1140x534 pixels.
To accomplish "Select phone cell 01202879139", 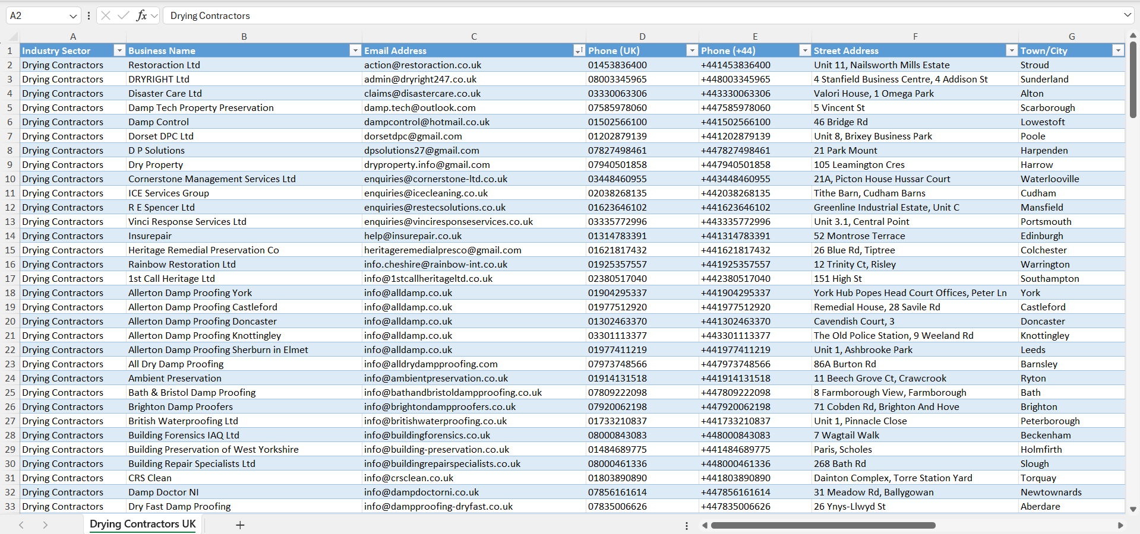I will click(x=642, y=136).
